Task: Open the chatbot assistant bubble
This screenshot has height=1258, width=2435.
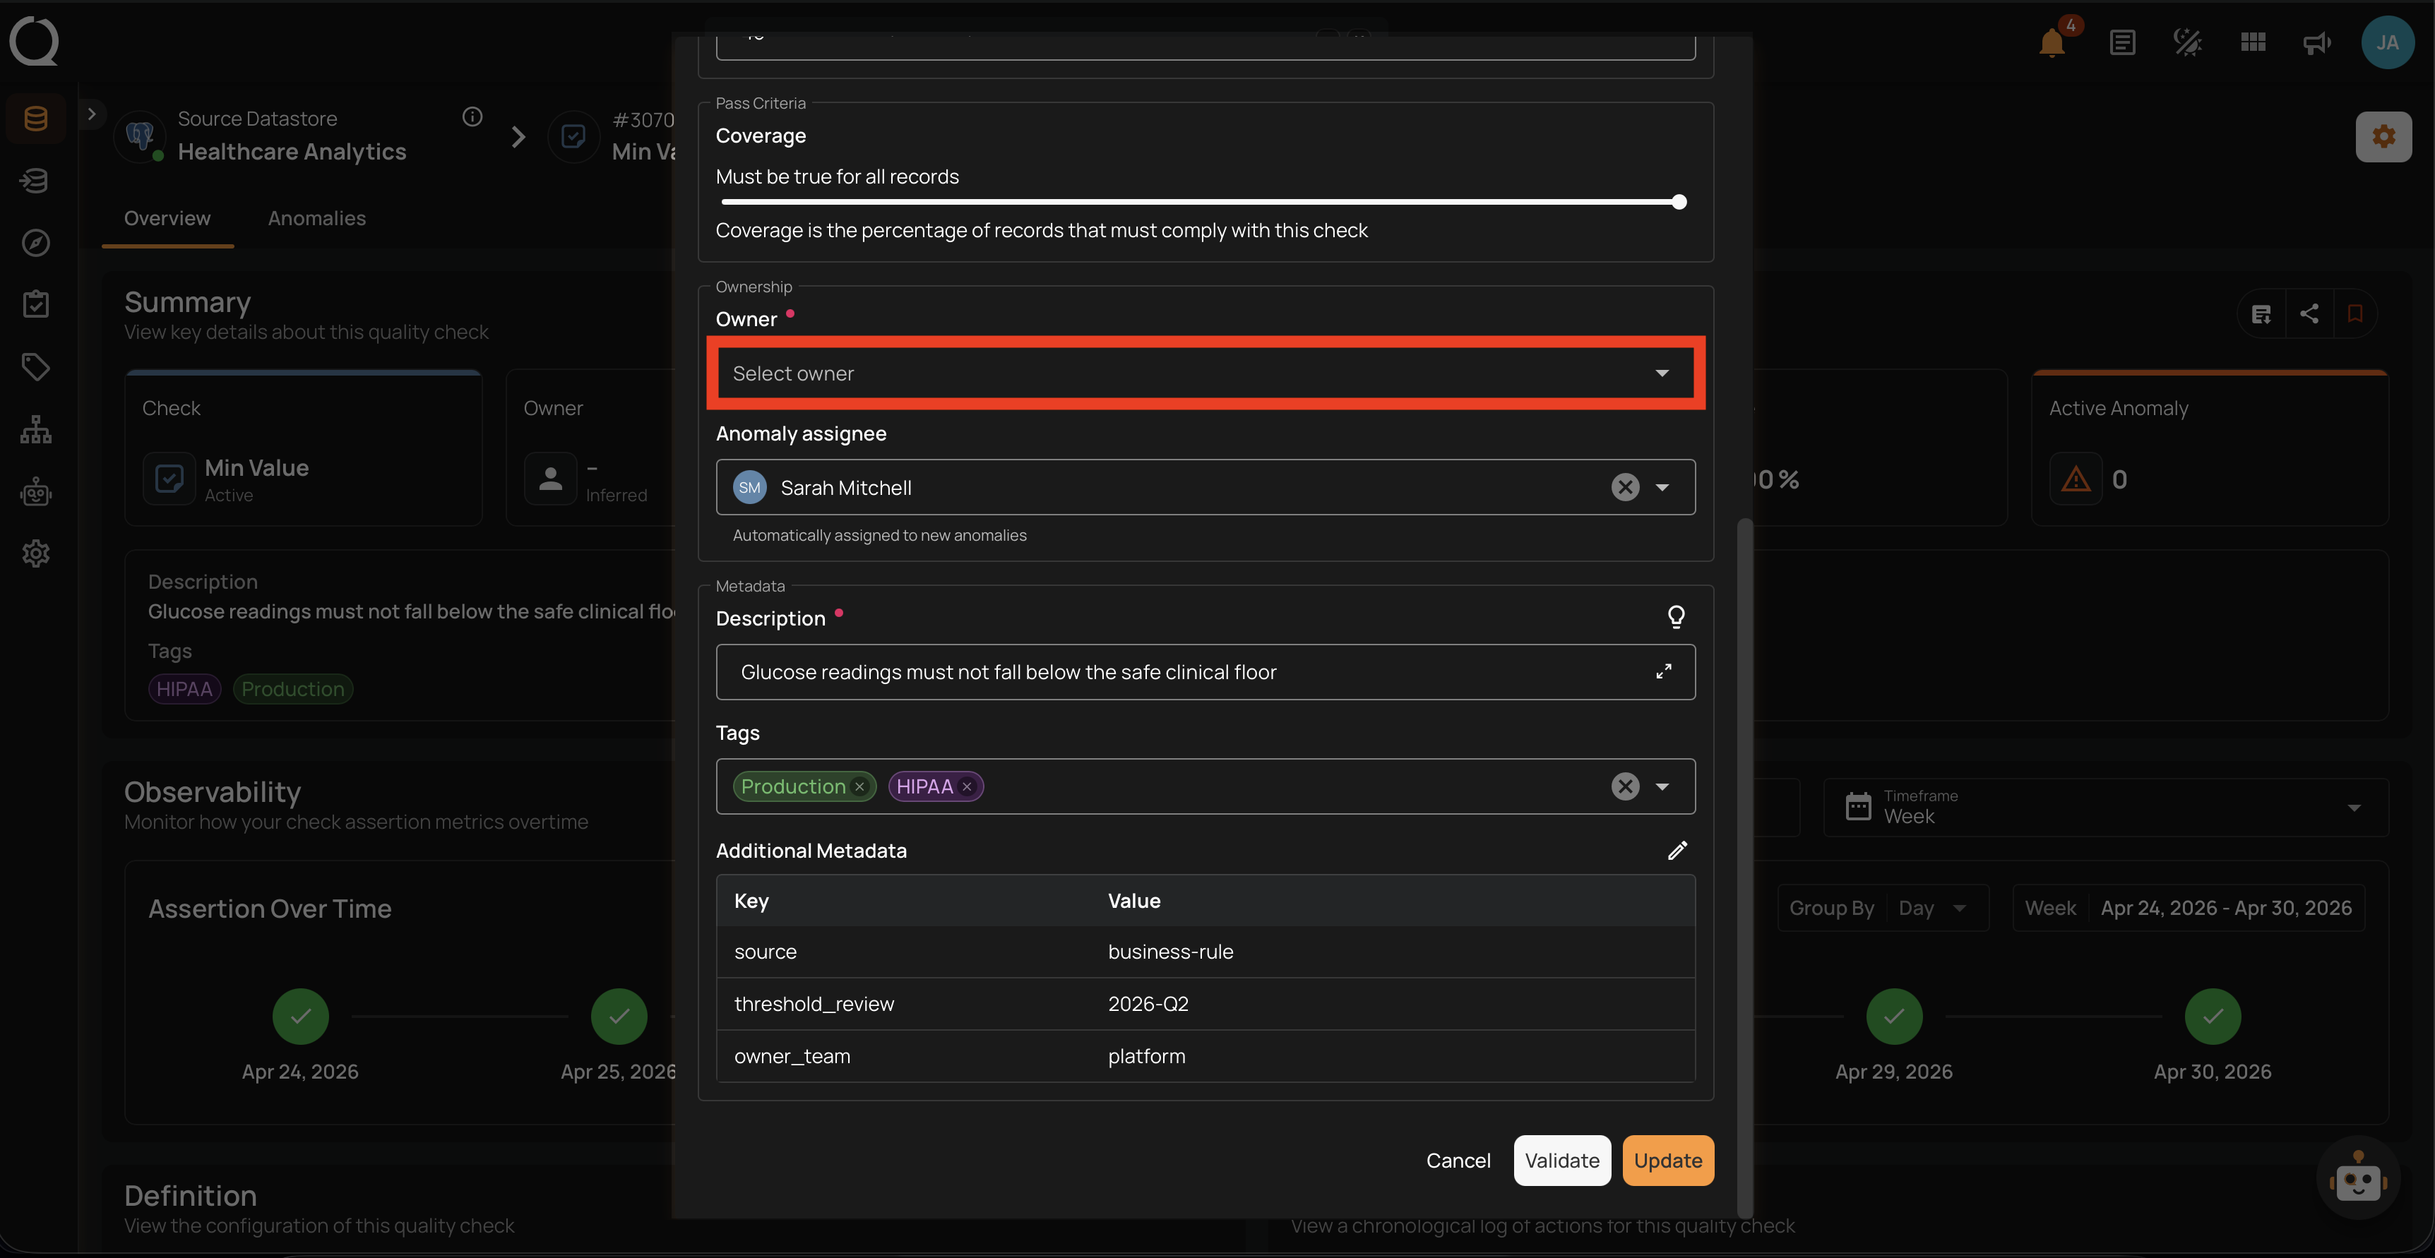Action: coord(2359,1179)
